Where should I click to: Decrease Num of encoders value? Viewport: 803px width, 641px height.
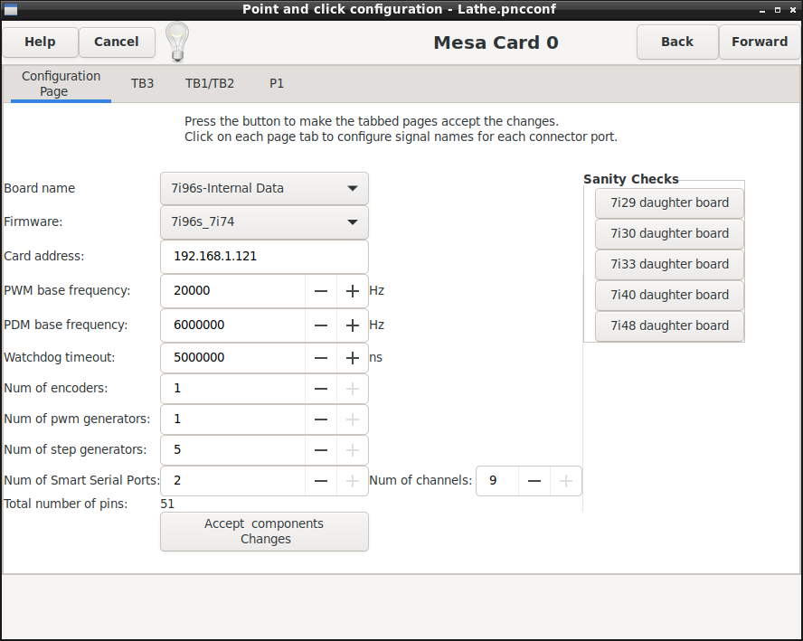tap(321, 389)
